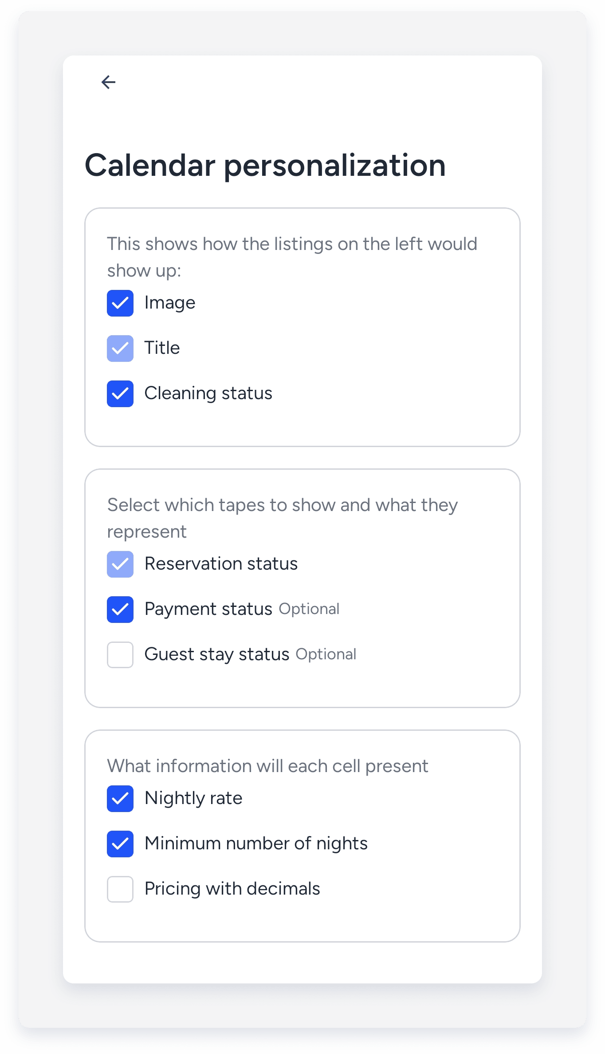The width and height of the screenshot is (605, 1054).
Task: Toggle the Reservation status checkbox
Action: (x=120, y=564)
